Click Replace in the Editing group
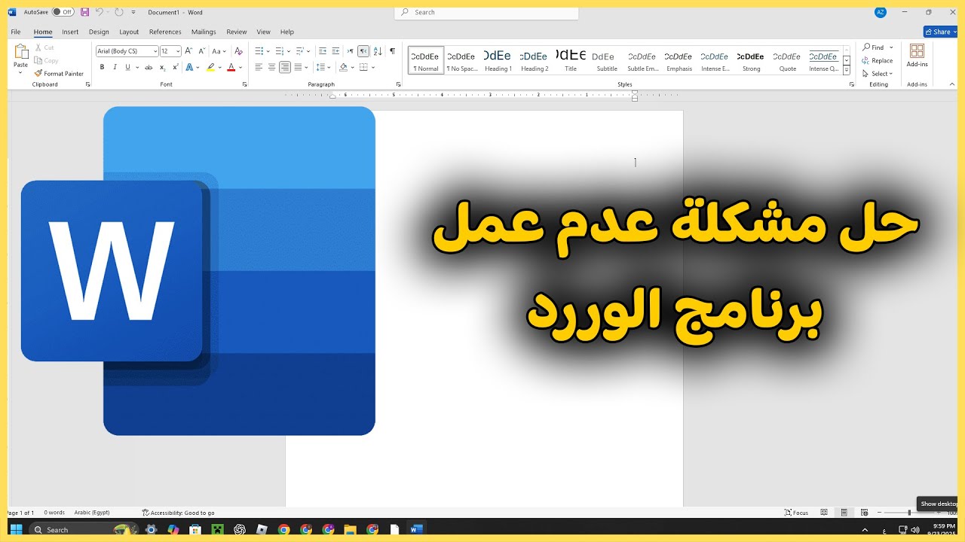Viewport: 965px width, 542px height. tap(878, 60)
